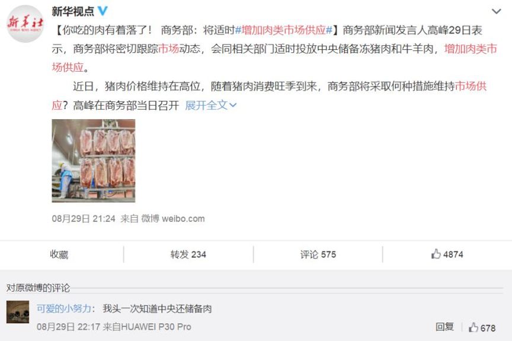The image size is (512, 341).
Task: Open the 转发 234 repost tab
Action: coord(188,254)
